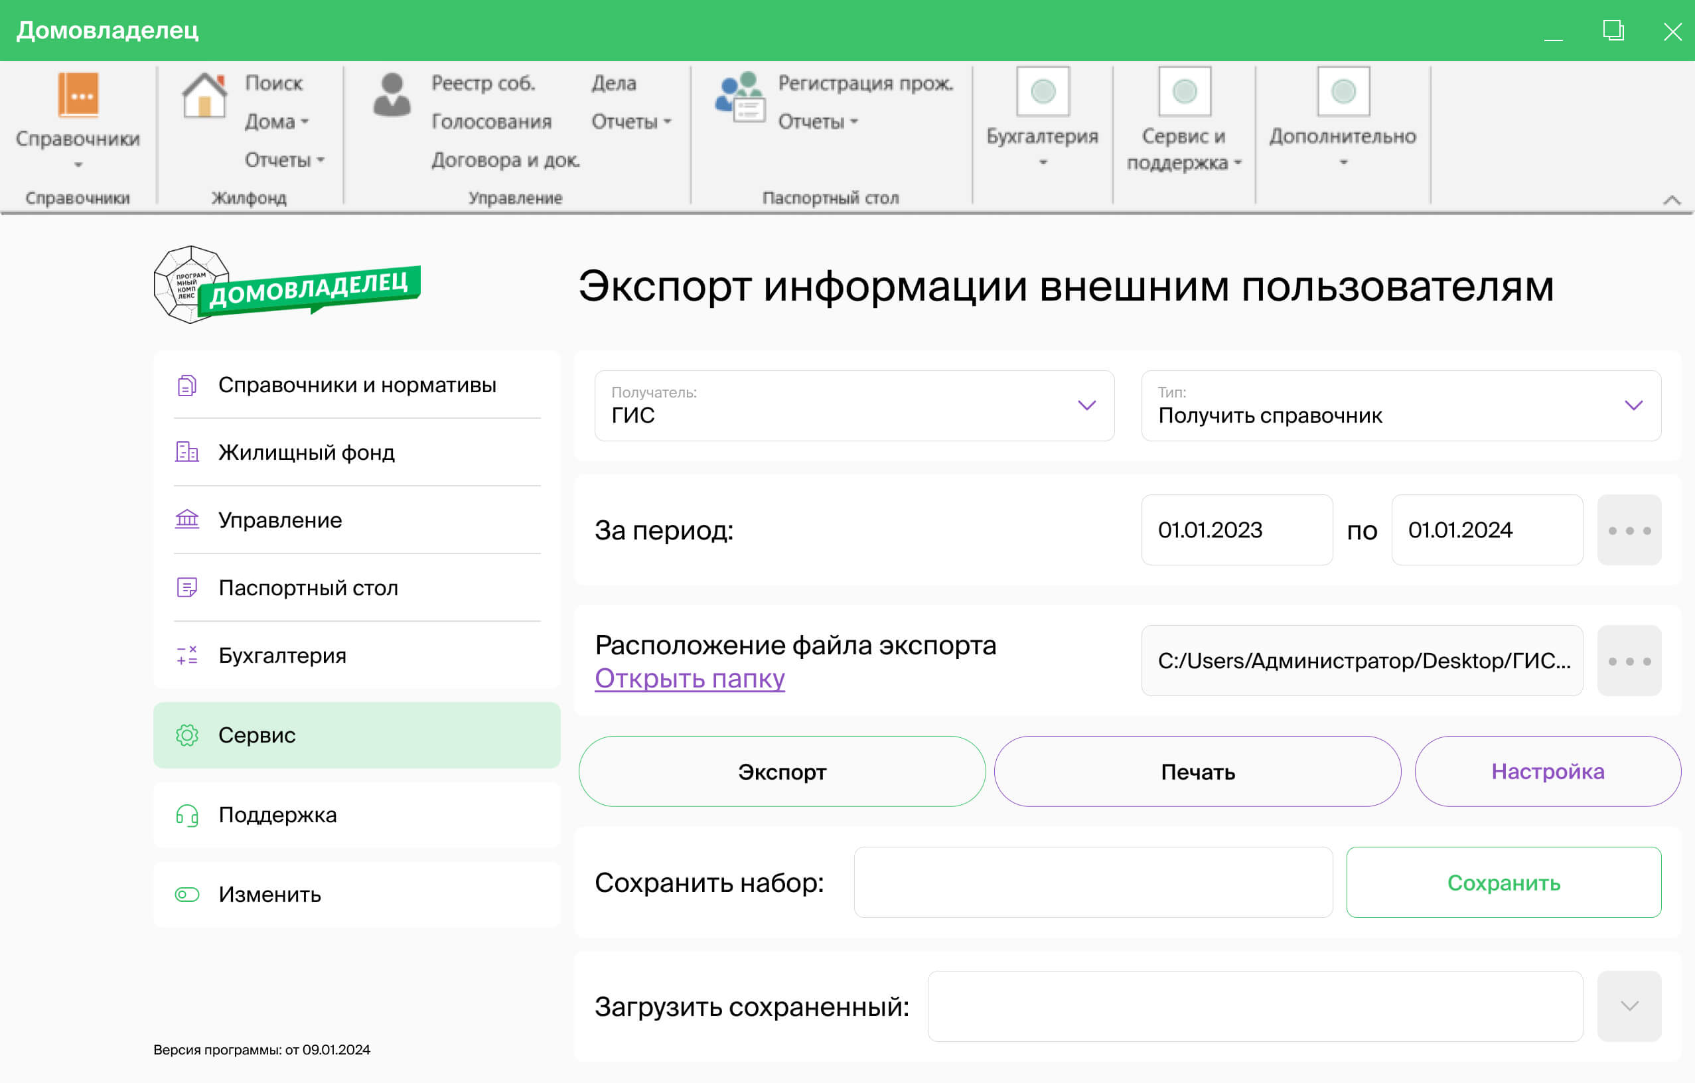Image resolution: width=1695 pixels, height=1083 pixels.
Task: Open Сервис и поддержка ribbon icon
Action: point(1185,92)
